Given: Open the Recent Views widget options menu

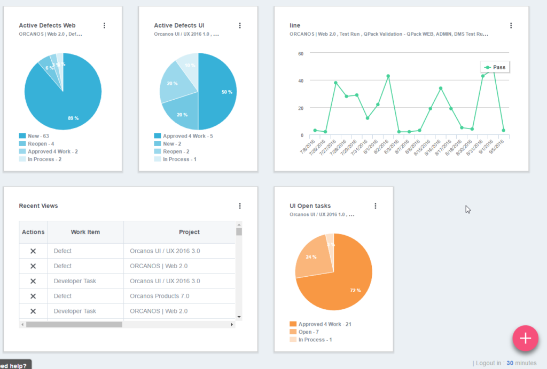Looking at the screenshot, I should click(x=240, y=206).
